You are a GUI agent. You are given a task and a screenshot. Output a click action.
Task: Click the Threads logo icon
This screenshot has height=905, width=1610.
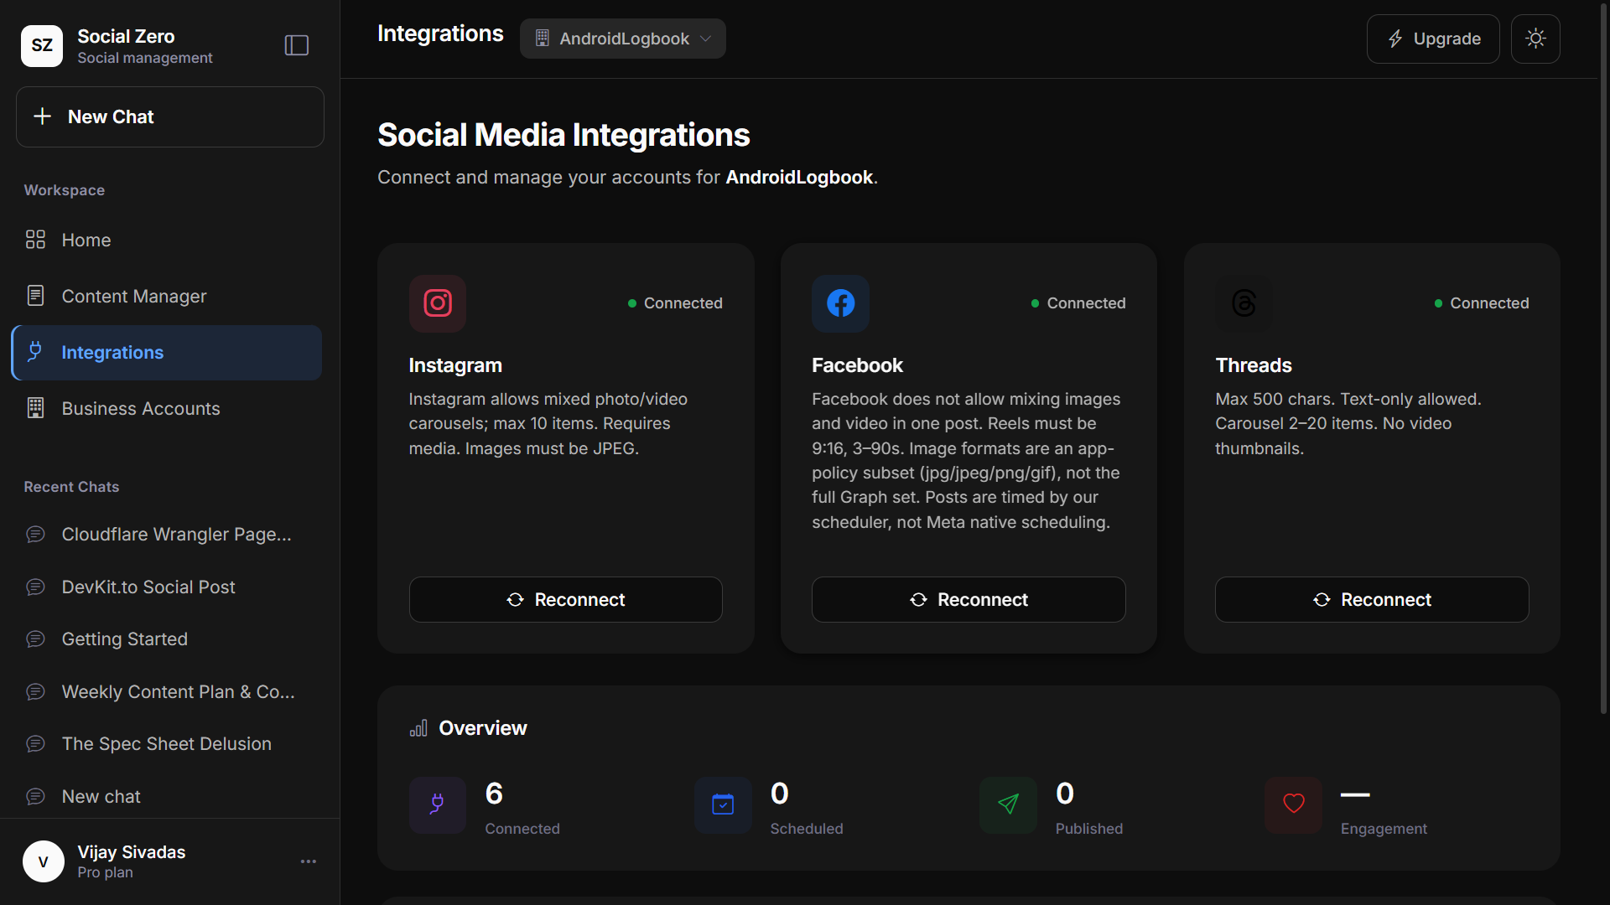1244,303
